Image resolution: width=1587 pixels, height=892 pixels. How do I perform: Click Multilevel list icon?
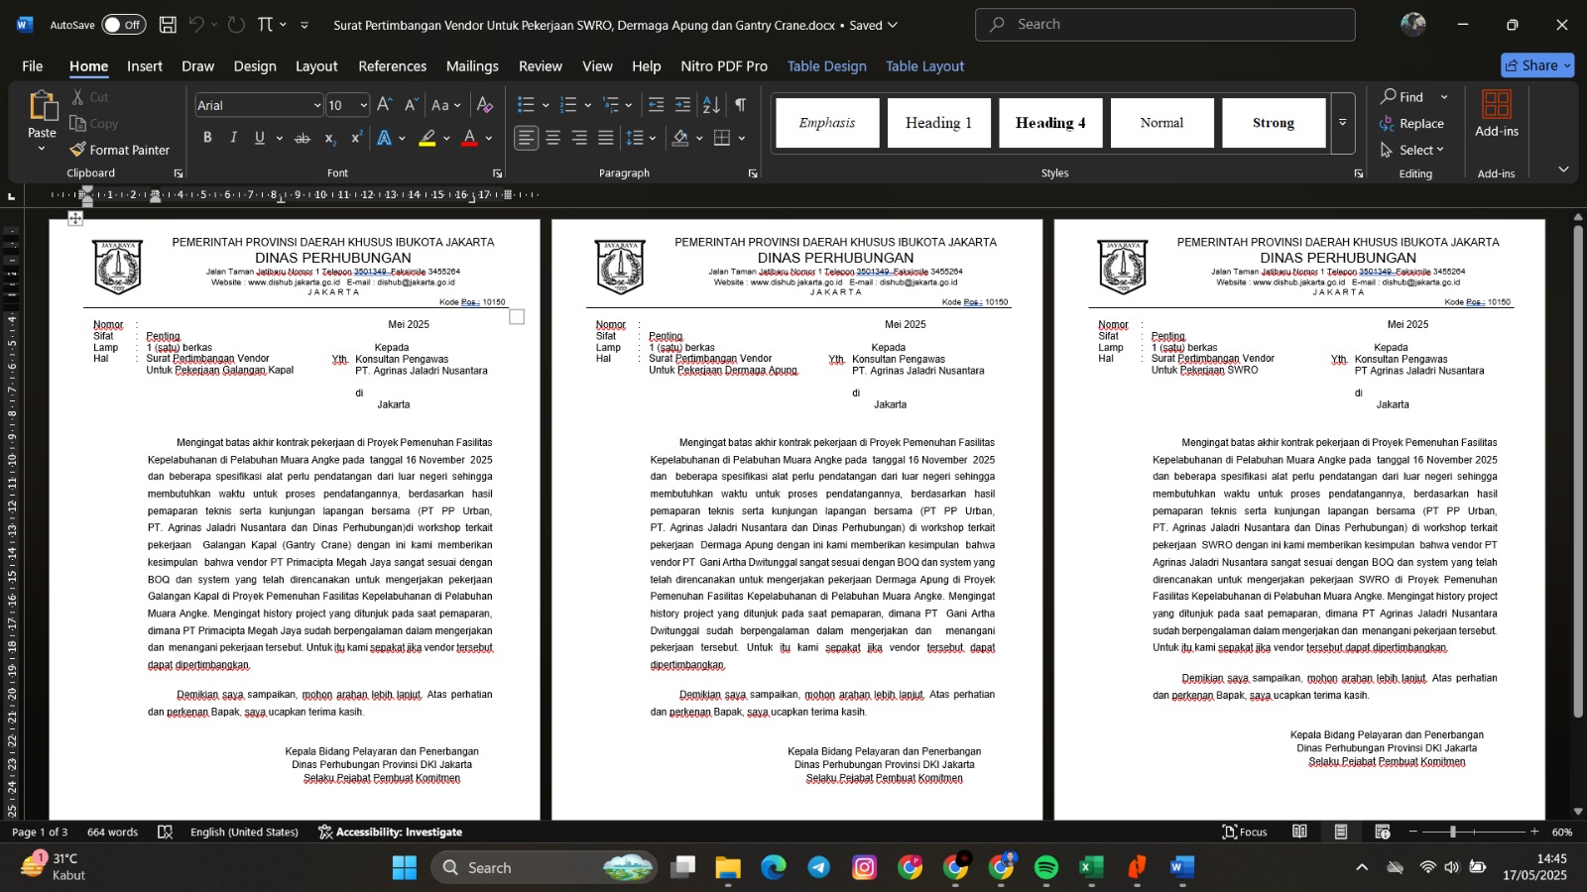(611, 104)
